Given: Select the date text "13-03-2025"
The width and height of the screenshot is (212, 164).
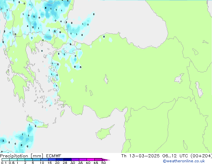Looking at the screenshot, I should click(x=144, y=156).
